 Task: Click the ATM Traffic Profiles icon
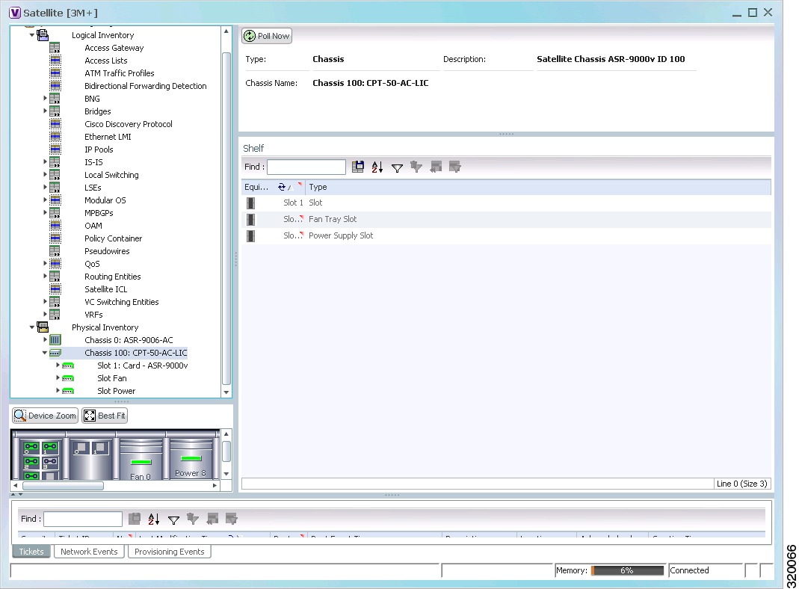click(55, 73)
